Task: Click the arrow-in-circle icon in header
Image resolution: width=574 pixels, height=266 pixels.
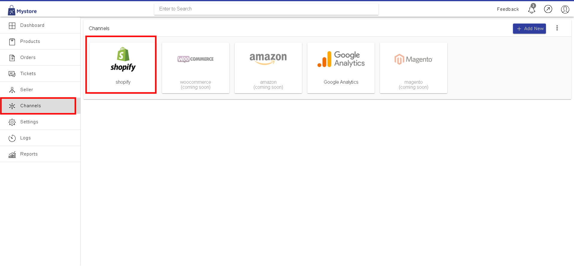Action: 548,9
